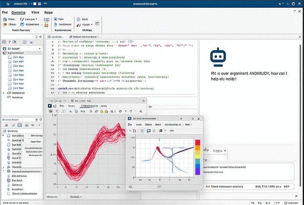Click the half-filled circle icon in upper-left panel toolbar

click(x=14, y=42)
